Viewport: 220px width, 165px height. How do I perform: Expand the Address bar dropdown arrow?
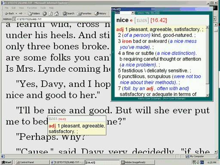[x=214, y=19]
